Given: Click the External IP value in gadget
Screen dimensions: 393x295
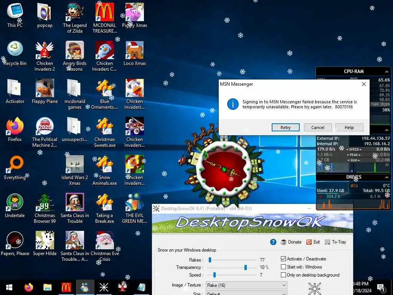Looking at the screenshot, I should pyautogui.click(x=376, y=138).
